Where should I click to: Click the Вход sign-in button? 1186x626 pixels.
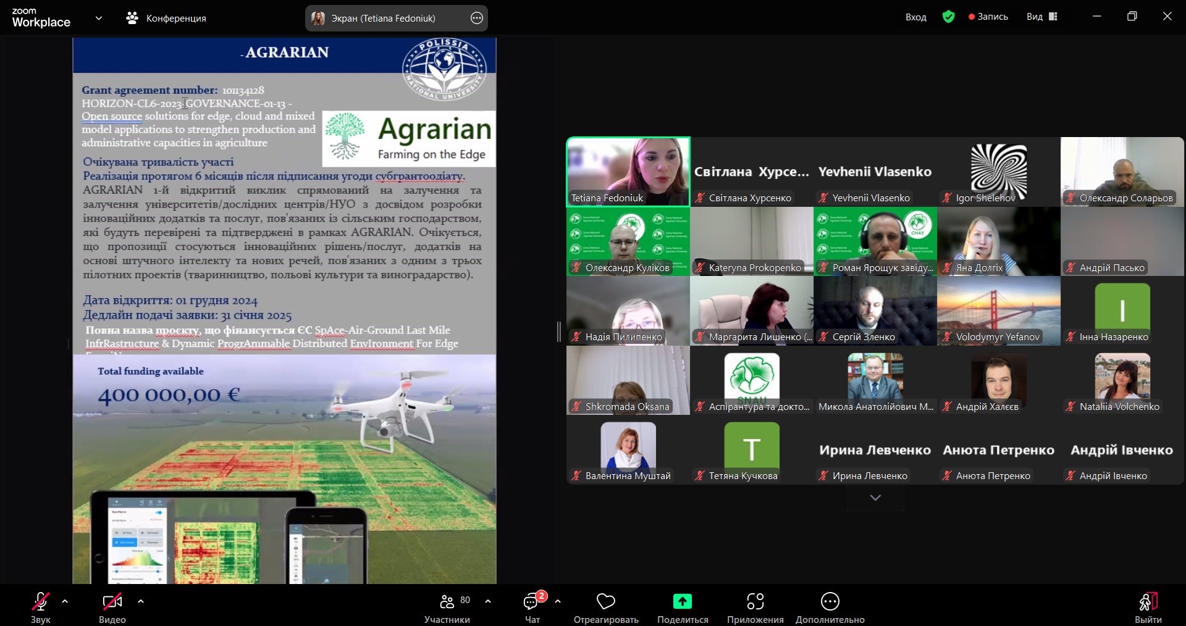[x=916, y=17]
